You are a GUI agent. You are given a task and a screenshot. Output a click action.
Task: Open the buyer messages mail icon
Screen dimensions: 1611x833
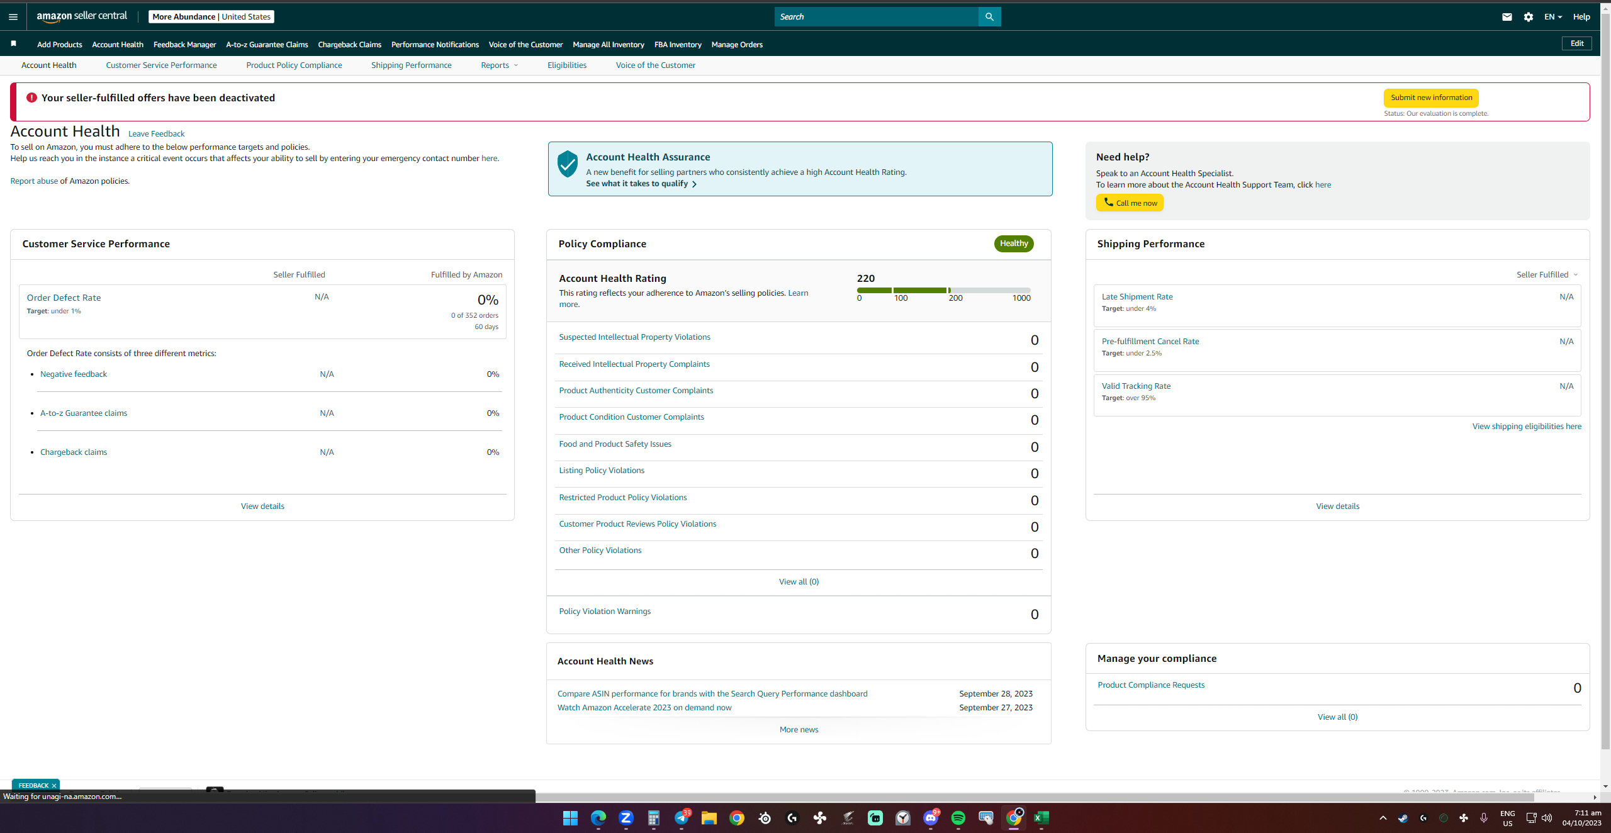point(1507,17)
